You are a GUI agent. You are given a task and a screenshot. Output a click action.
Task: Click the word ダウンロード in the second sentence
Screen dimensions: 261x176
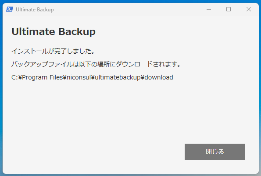tap(134, 64)
